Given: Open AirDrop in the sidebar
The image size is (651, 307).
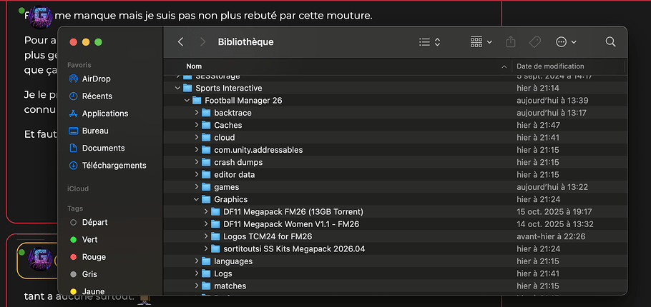Looking at the screenshot, I should (96, 79).
